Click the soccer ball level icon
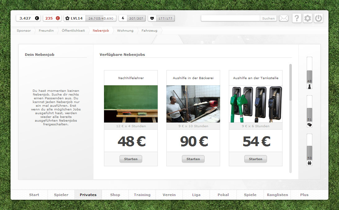This screenshot has height=210, width=339. (67, 18)
